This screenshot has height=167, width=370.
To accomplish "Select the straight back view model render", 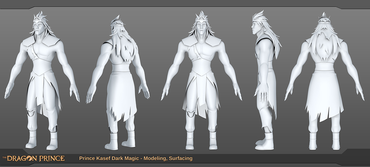I will point(324,81).
